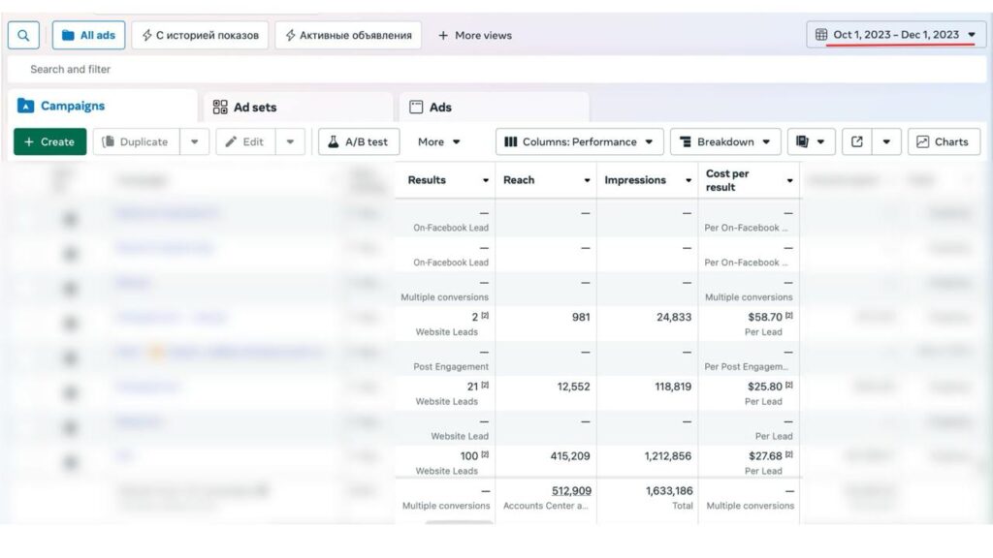Select the All ads folder icon
The width and height of the screenshot is (993, 558).
click(x=67, y=35)
